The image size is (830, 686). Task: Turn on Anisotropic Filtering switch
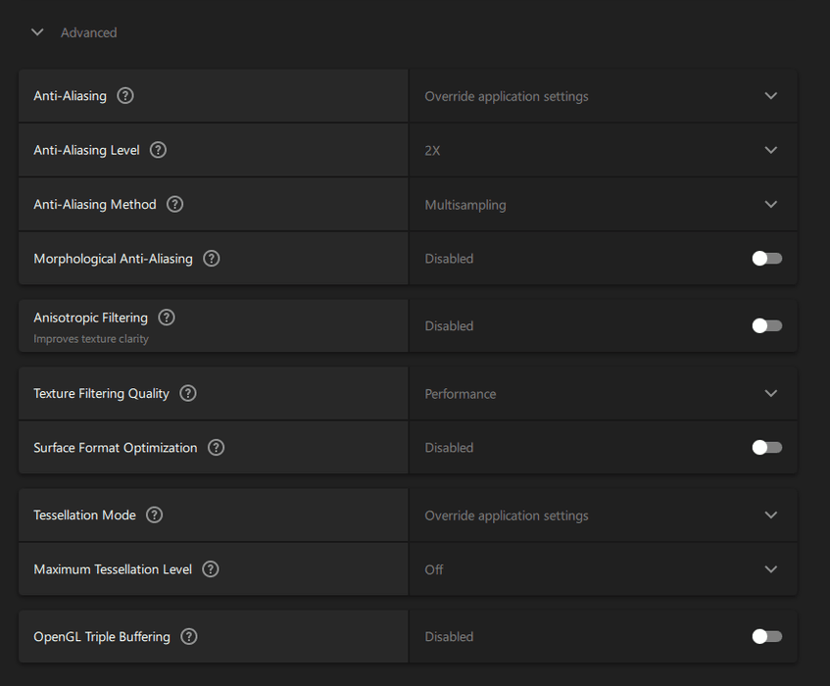click(766, 326)
